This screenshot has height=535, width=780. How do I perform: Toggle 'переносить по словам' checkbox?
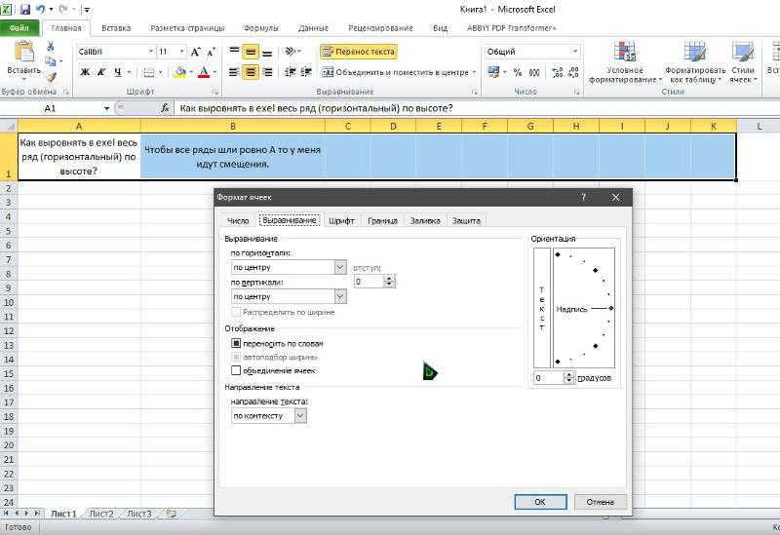point(236,343)
